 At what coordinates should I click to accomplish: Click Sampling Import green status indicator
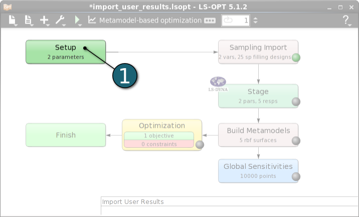pos(296,58)
